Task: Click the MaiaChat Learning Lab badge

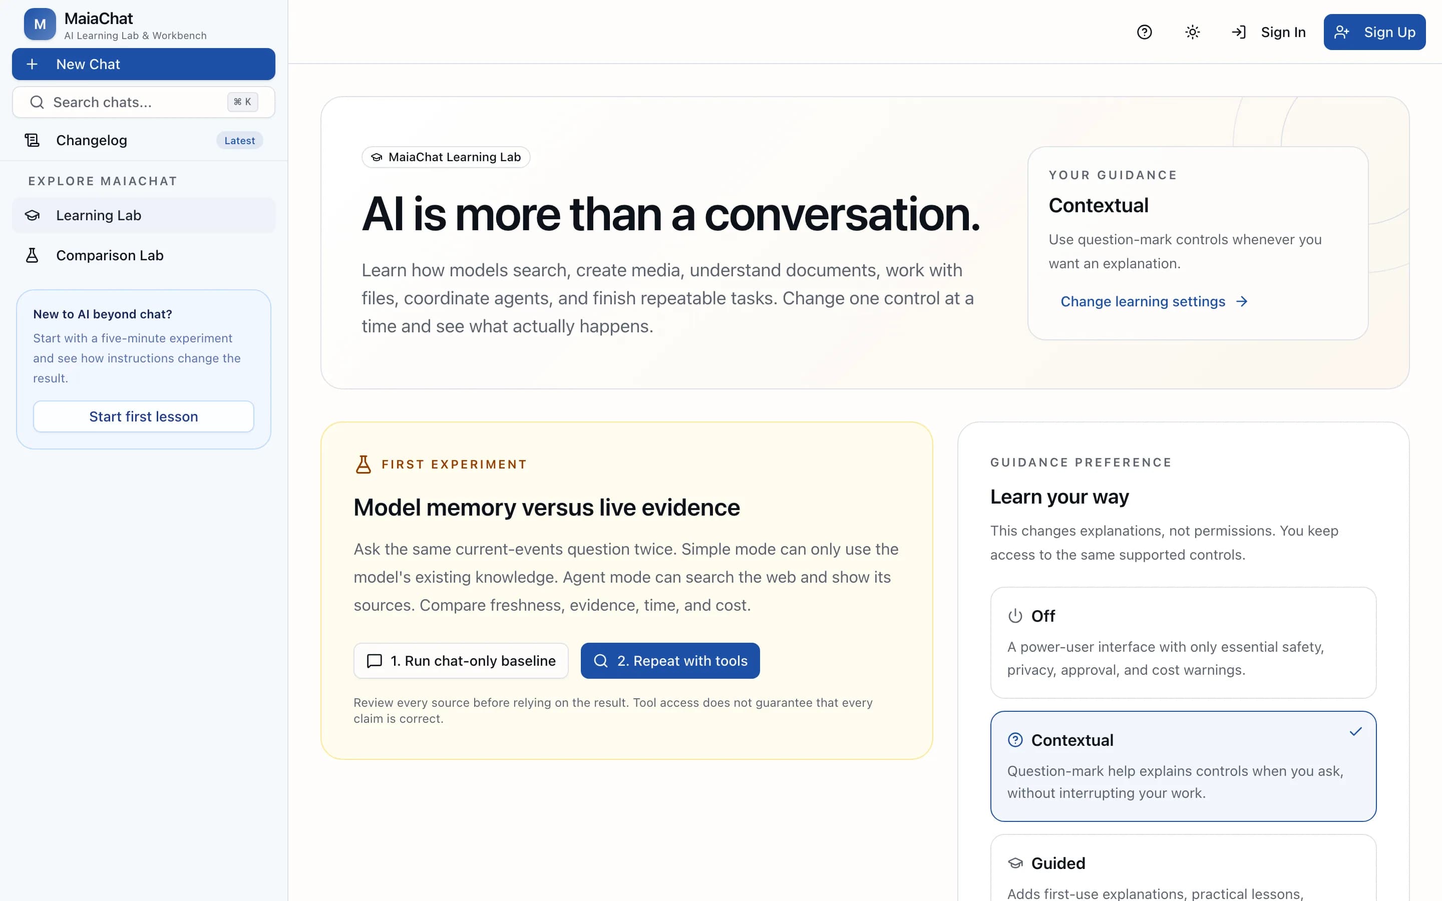Action: pos(446,157)
